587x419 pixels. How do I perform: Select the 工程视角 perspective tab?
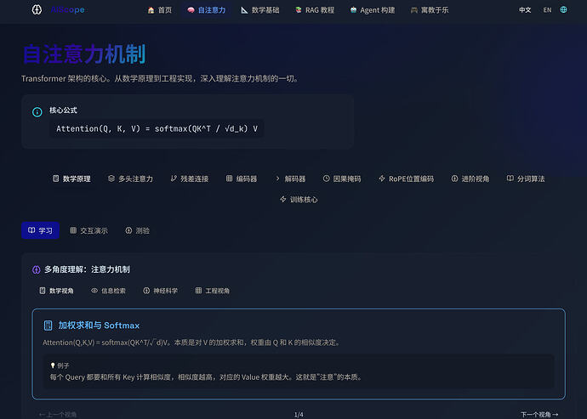pyautogui.click(x=213, y=291)
